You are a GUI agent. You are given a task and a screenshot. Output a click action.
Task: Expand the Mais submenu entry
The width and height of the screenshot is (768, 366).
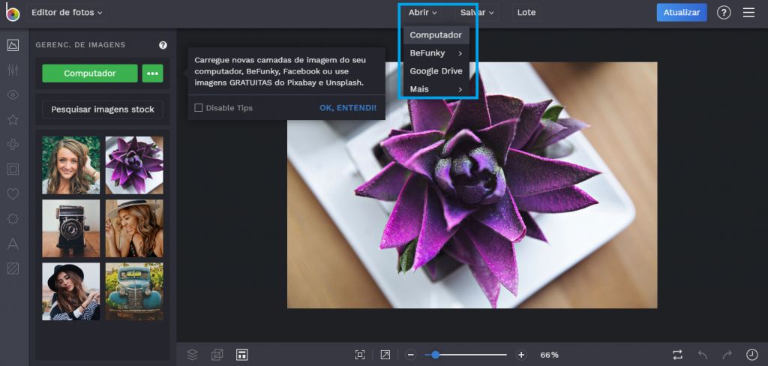point(436,89)
